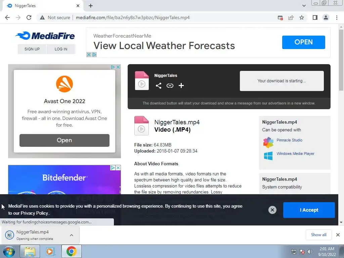Close the downloads bar
This screenshot has width=344, height=258.
tap(338, 235)
